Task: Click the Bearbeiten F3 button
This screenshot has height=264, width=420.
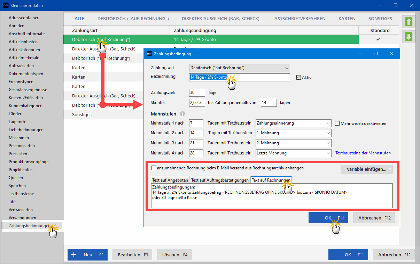Action: click(x=133, y=255)
